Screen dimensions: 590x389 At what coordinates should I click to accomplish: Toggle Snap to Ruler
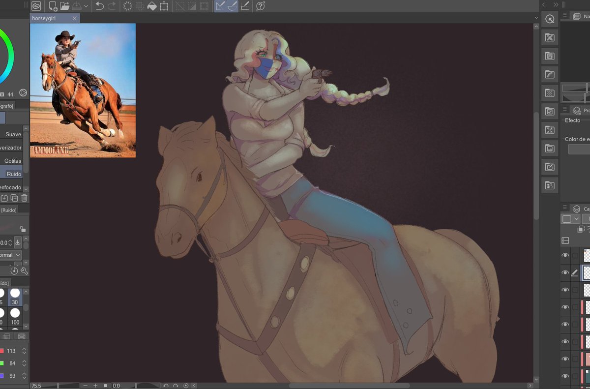pyautogui.click(x=220, y=6)
